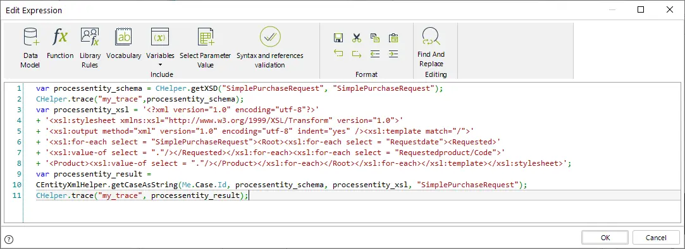The image size is (685, 249).
Task: Choose Select Parameter Value
Action: click(206, 48)
